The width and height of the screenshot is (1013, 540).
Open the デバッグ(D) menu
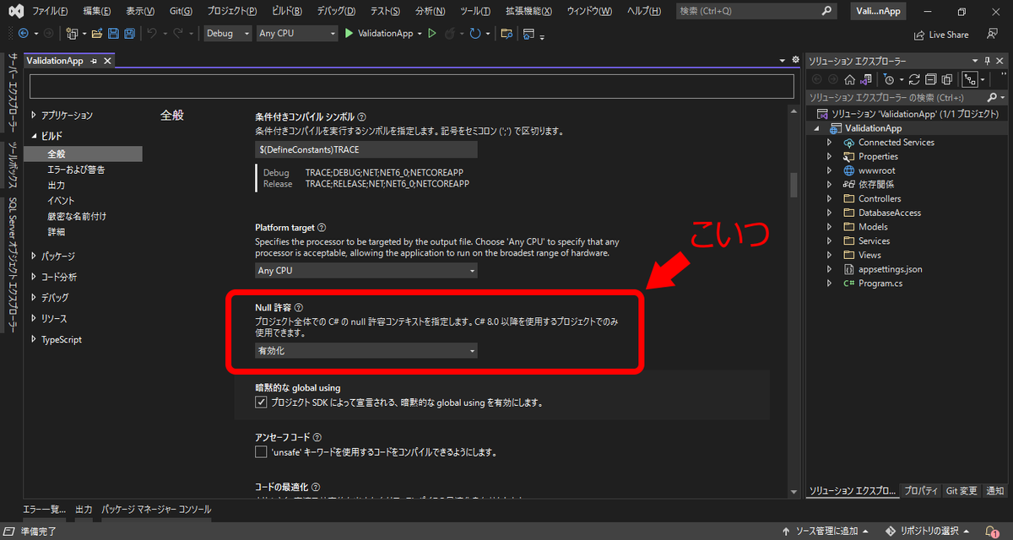[x=336, y=11]
